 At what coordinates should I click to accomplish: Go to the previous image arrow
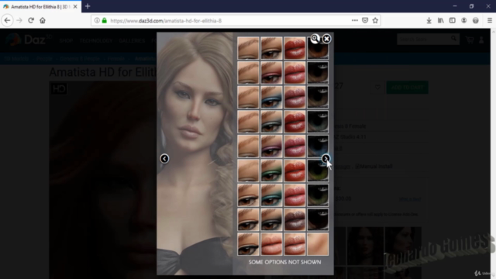tap(164, 158)
